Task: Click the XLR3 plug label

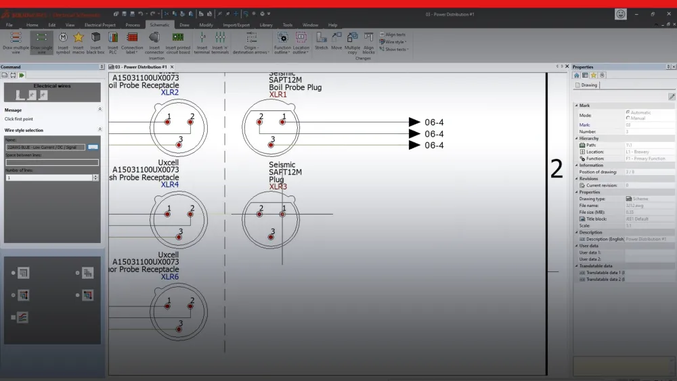Action: [x=278, y=186]
